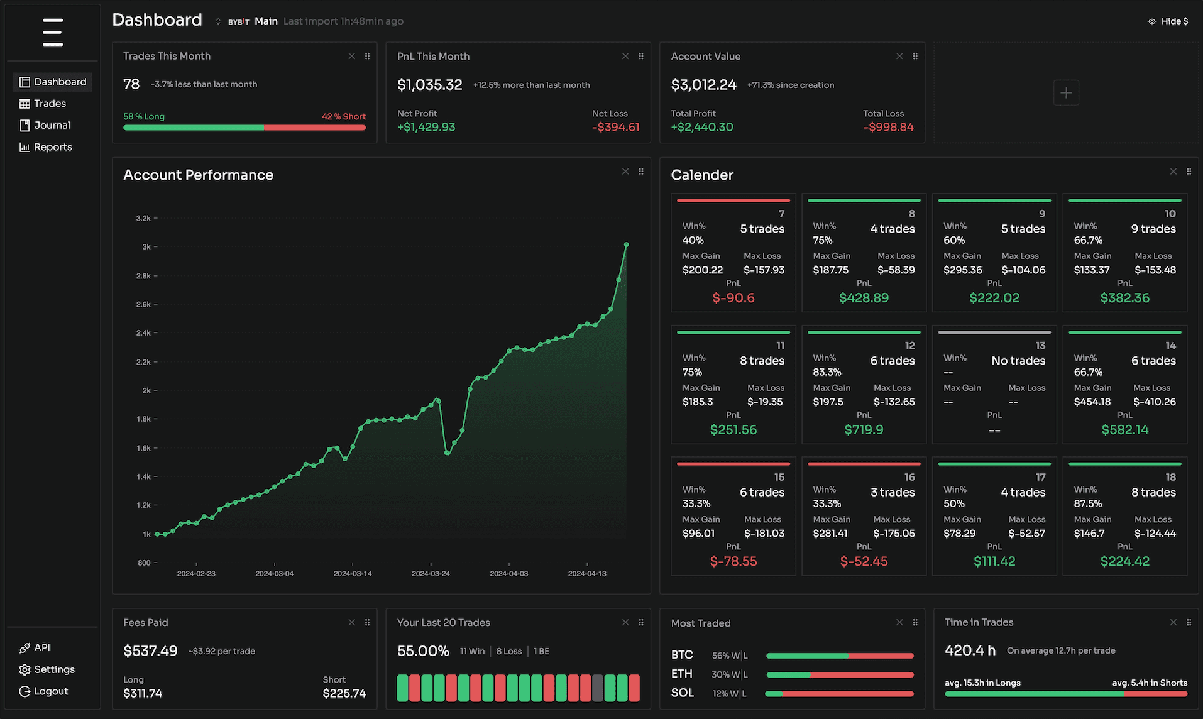Select calendar day 7 card

pyautogui.click(x=733, y=253)
